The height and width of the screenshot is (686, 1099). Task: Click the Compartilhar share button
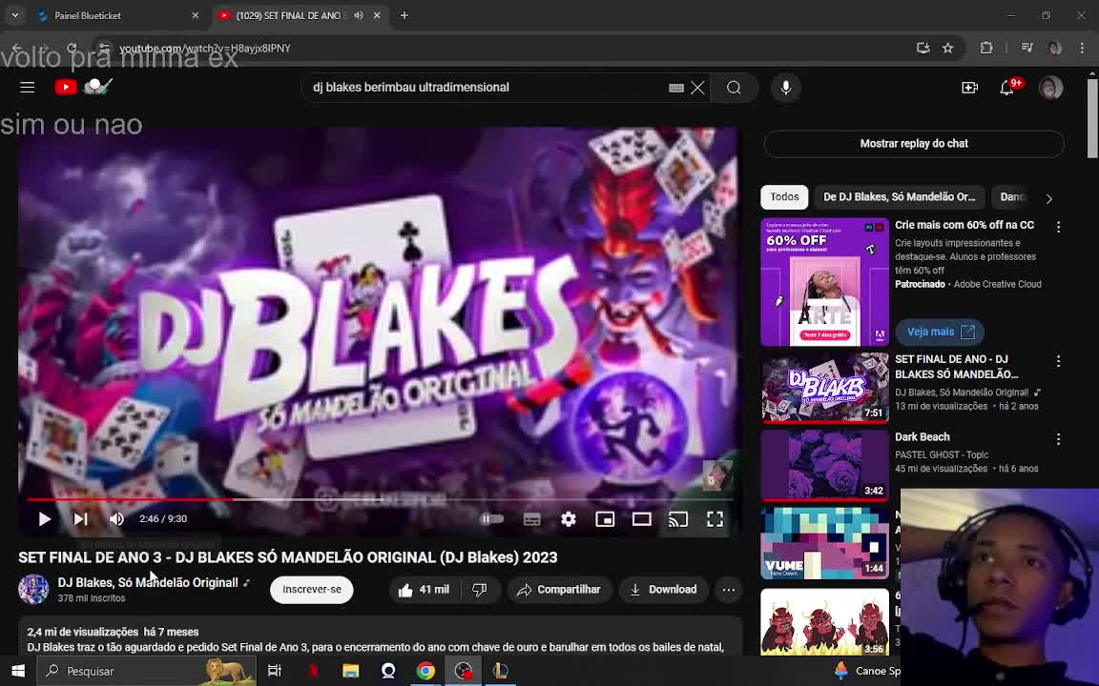pos(559,590)
